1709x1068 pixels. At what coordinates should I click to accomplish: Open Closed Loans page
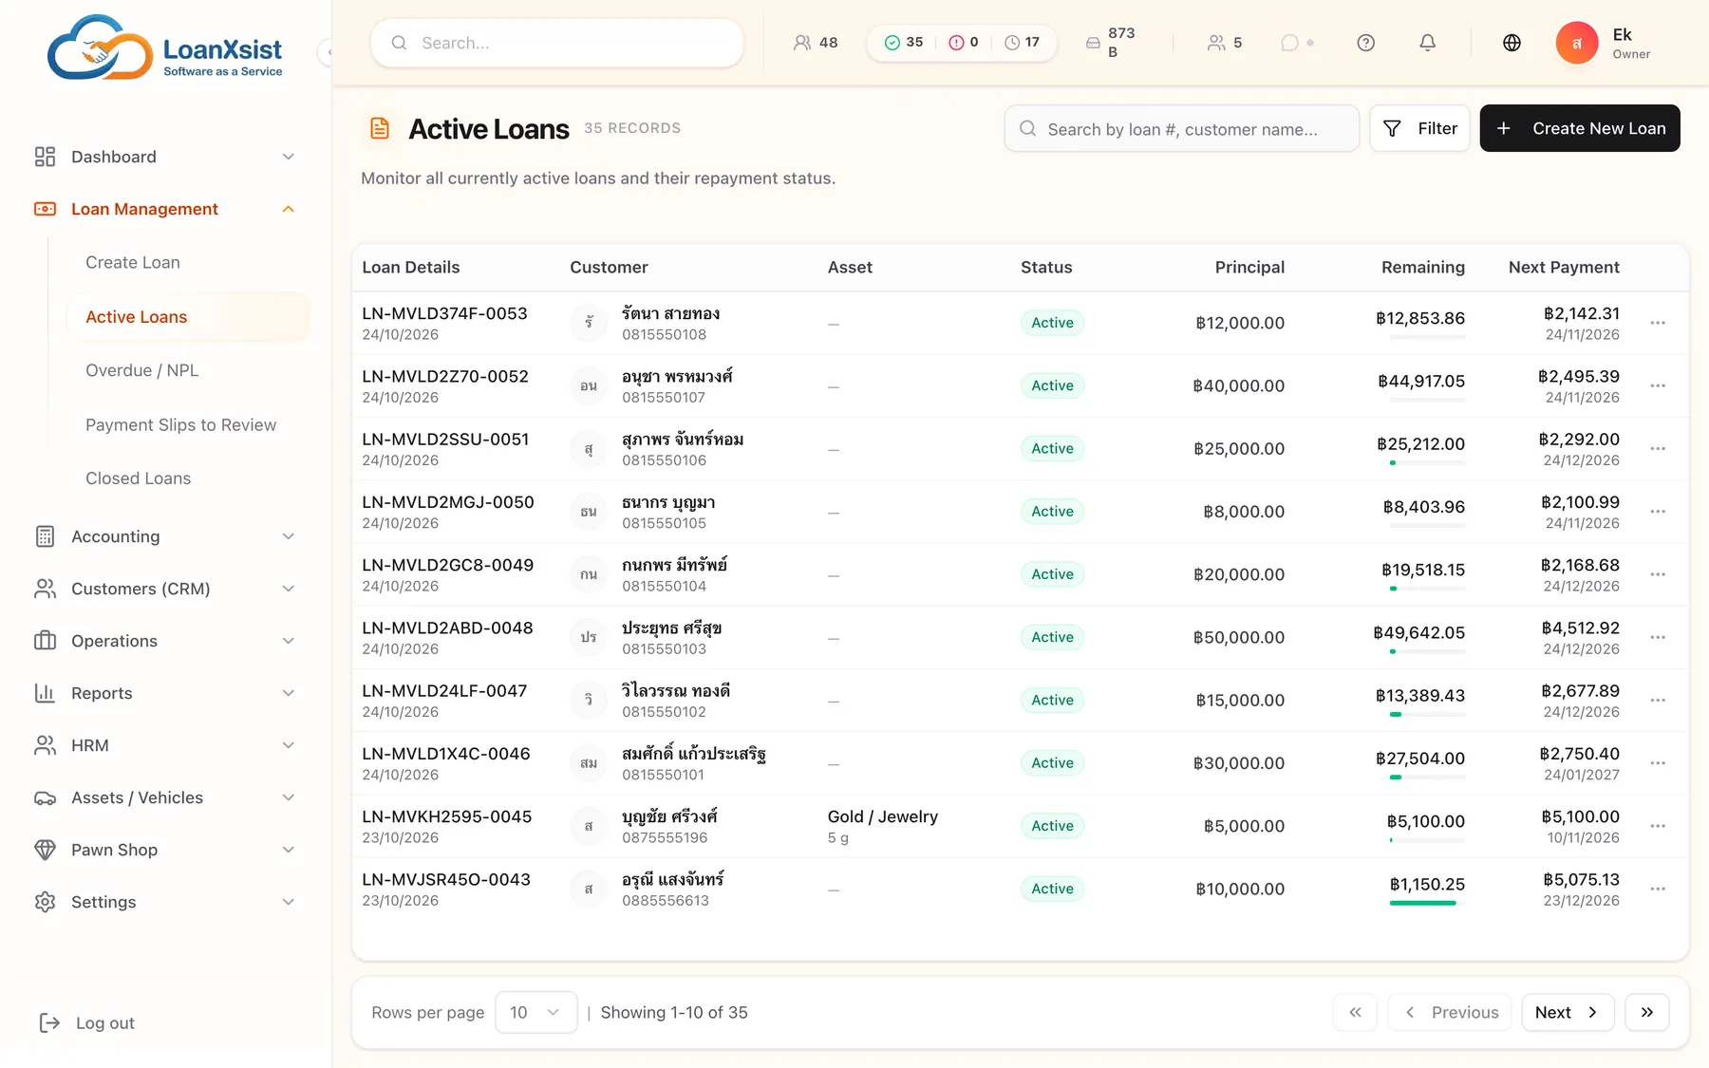(x=138, y=478)
